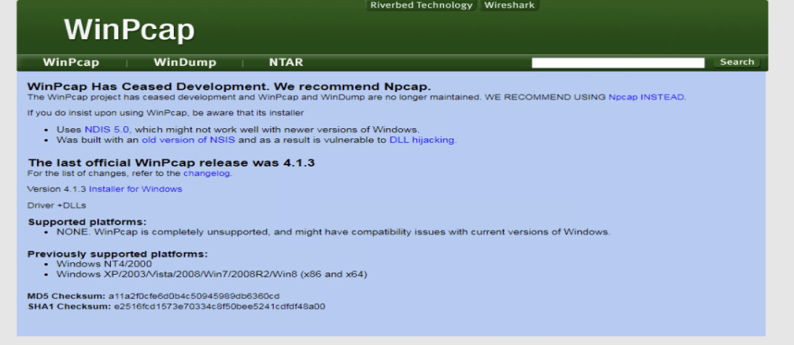Screen dimensions: 794x345
Task: Click the Search button
Action: 737,62
